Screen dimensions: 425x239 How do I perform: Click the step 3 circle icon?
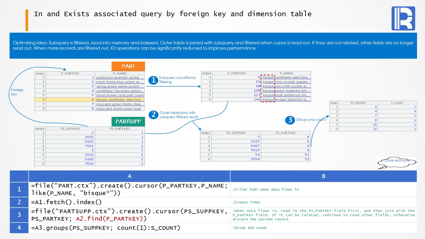[290, 120]
